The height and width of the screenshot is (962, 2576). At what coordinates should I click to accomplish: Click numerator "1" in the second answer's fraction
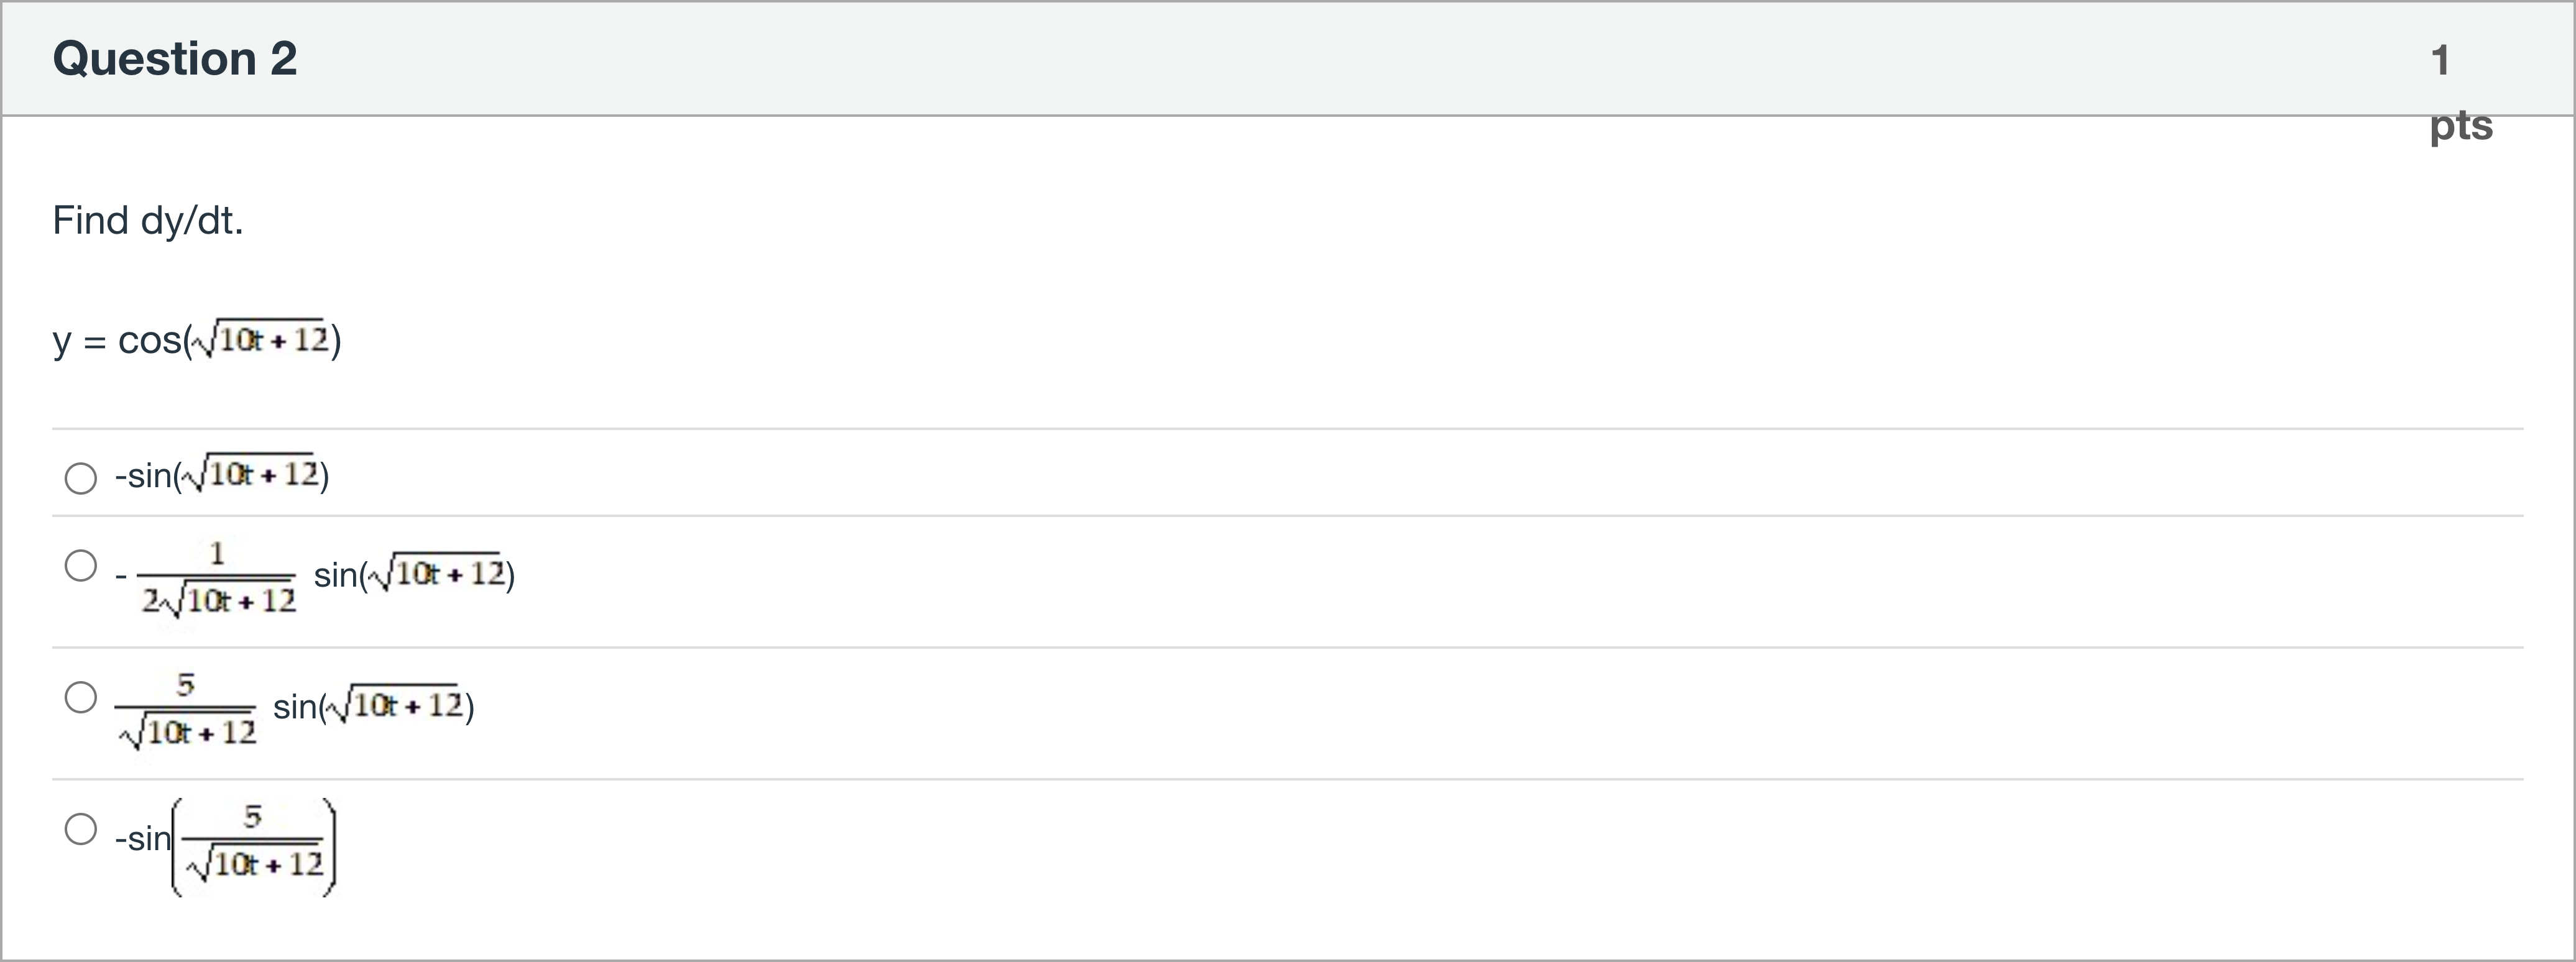coord(217,553)
